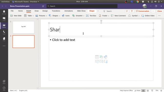
Task: Switch to the Slide Show tab
Action: 81,11
